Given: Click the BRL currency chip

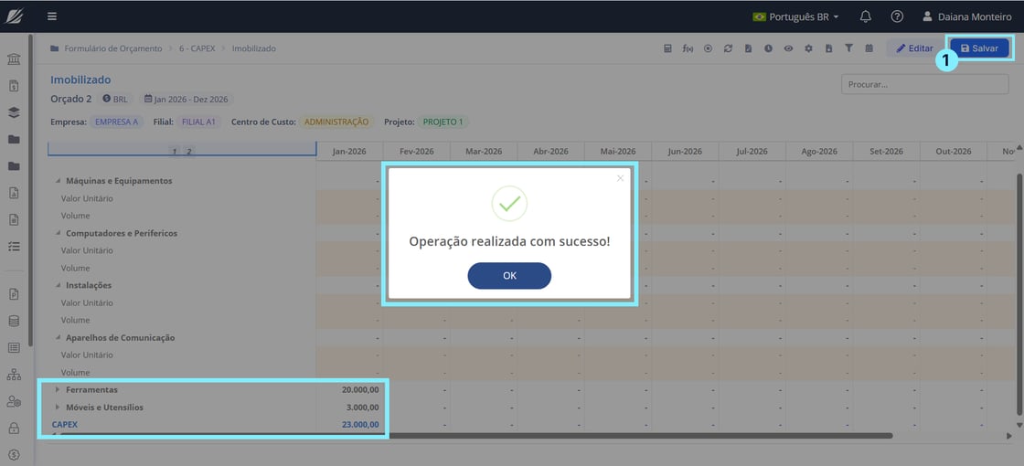Looking at the screenshot, I should tap(115, 100).
